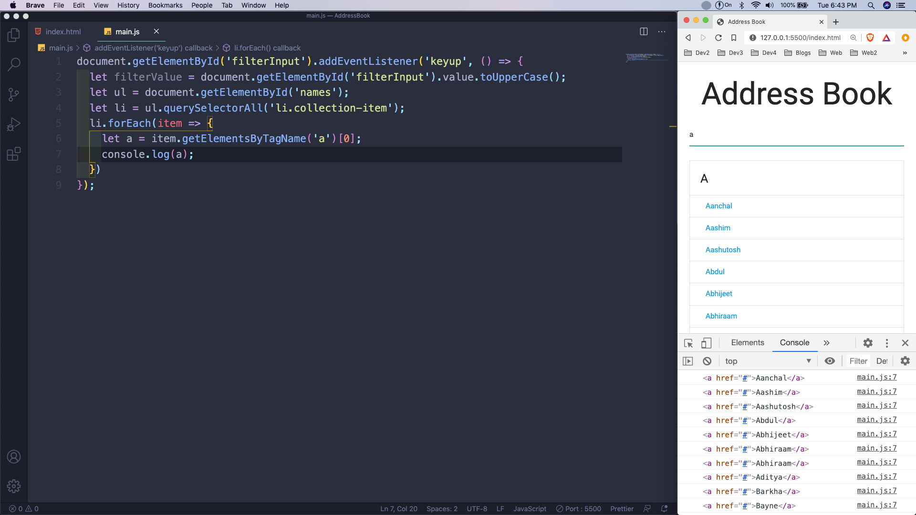The image size is (916, 515).
Task: Activate DevTools inspect element picker
Action: tap(688, 343)
